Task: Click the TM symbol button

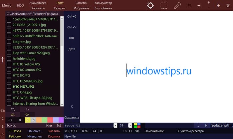Action: point(137,131)
